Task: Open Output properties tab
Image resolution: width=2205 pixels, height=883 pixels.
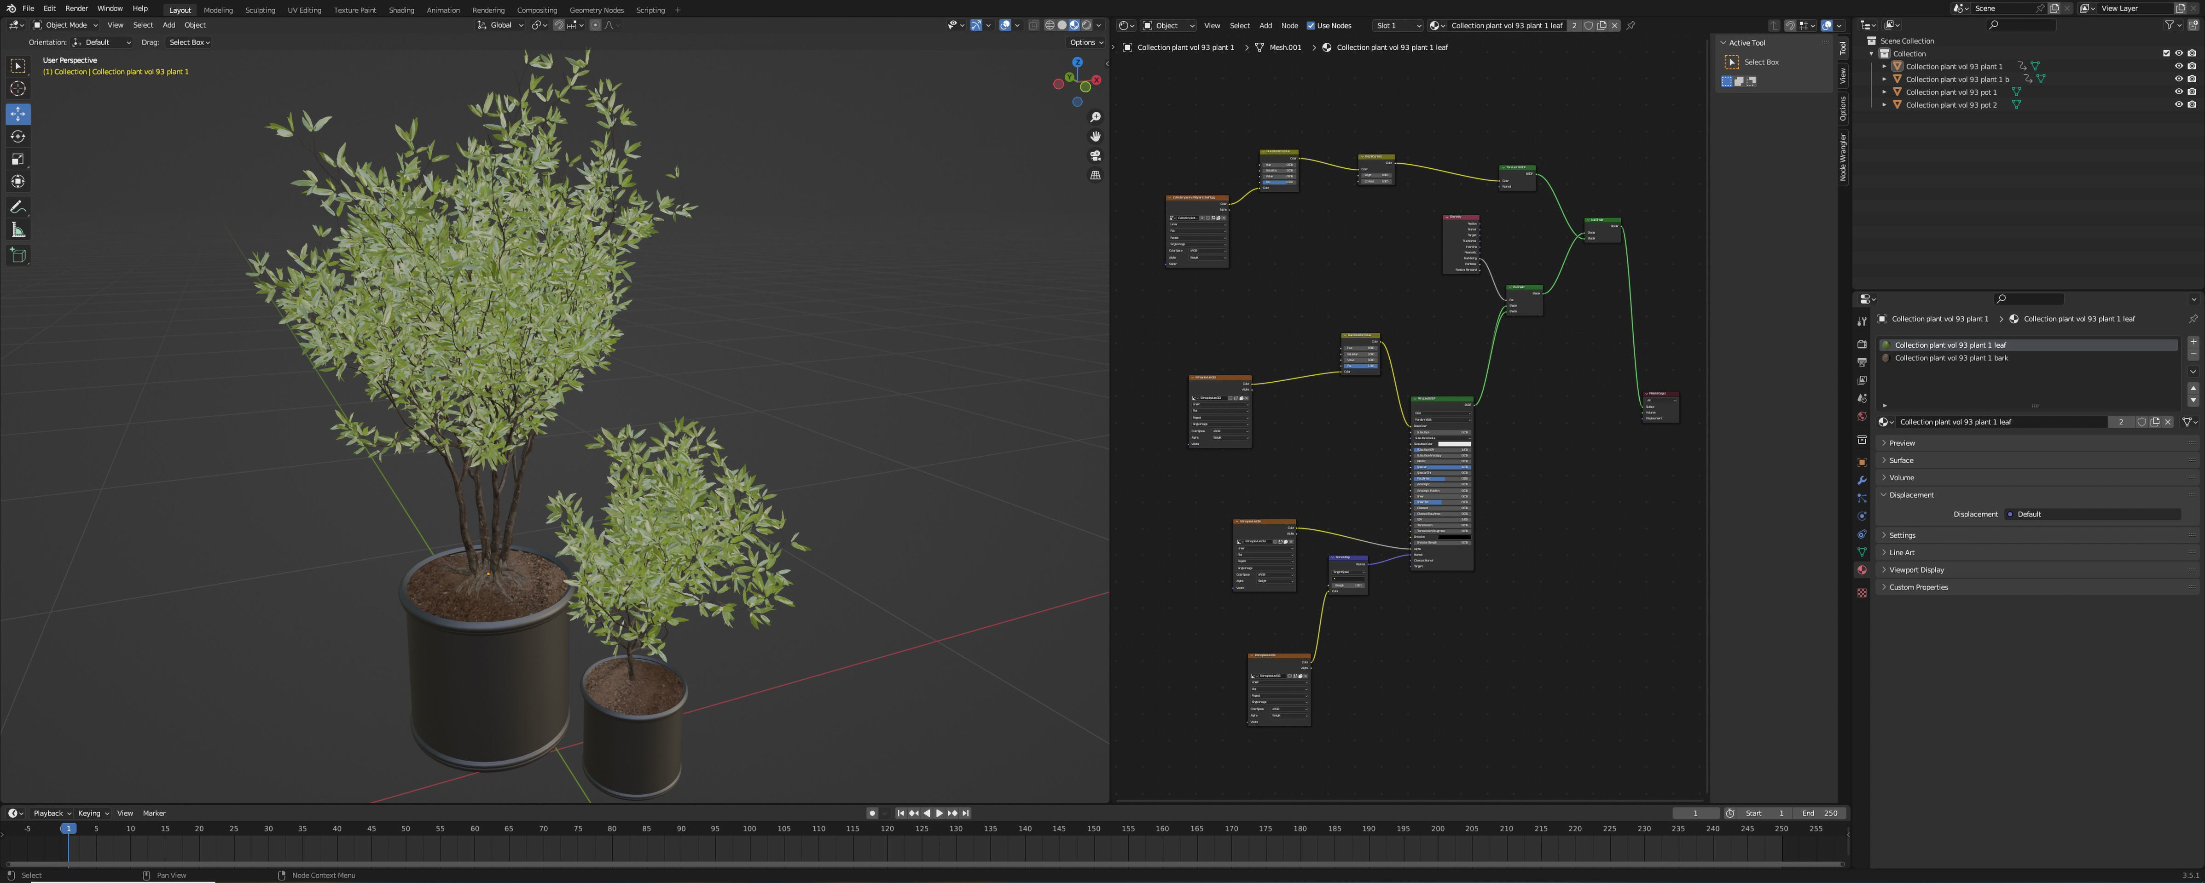Action: tap(1862, 362)
